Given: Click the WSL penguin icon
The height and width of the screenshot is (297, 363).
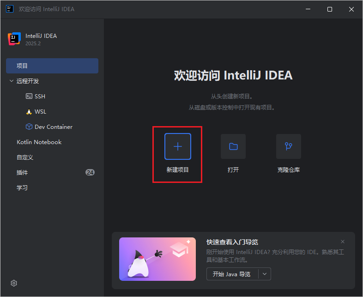Looking at the screenshot, I should click(29, 112).
